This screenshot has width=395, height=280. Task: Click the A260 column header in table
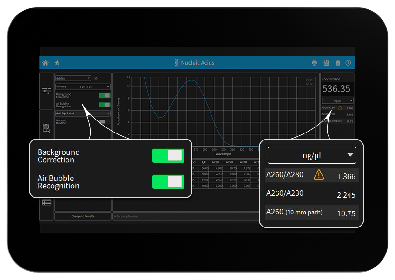click(229, 162)
